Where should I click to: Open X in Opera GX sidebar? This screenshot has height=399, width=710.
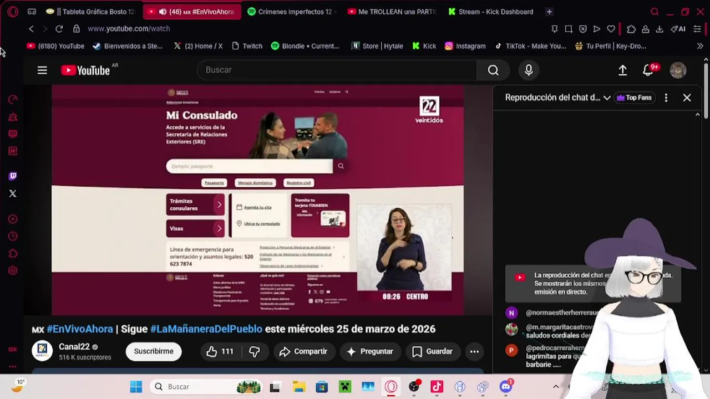13,193
